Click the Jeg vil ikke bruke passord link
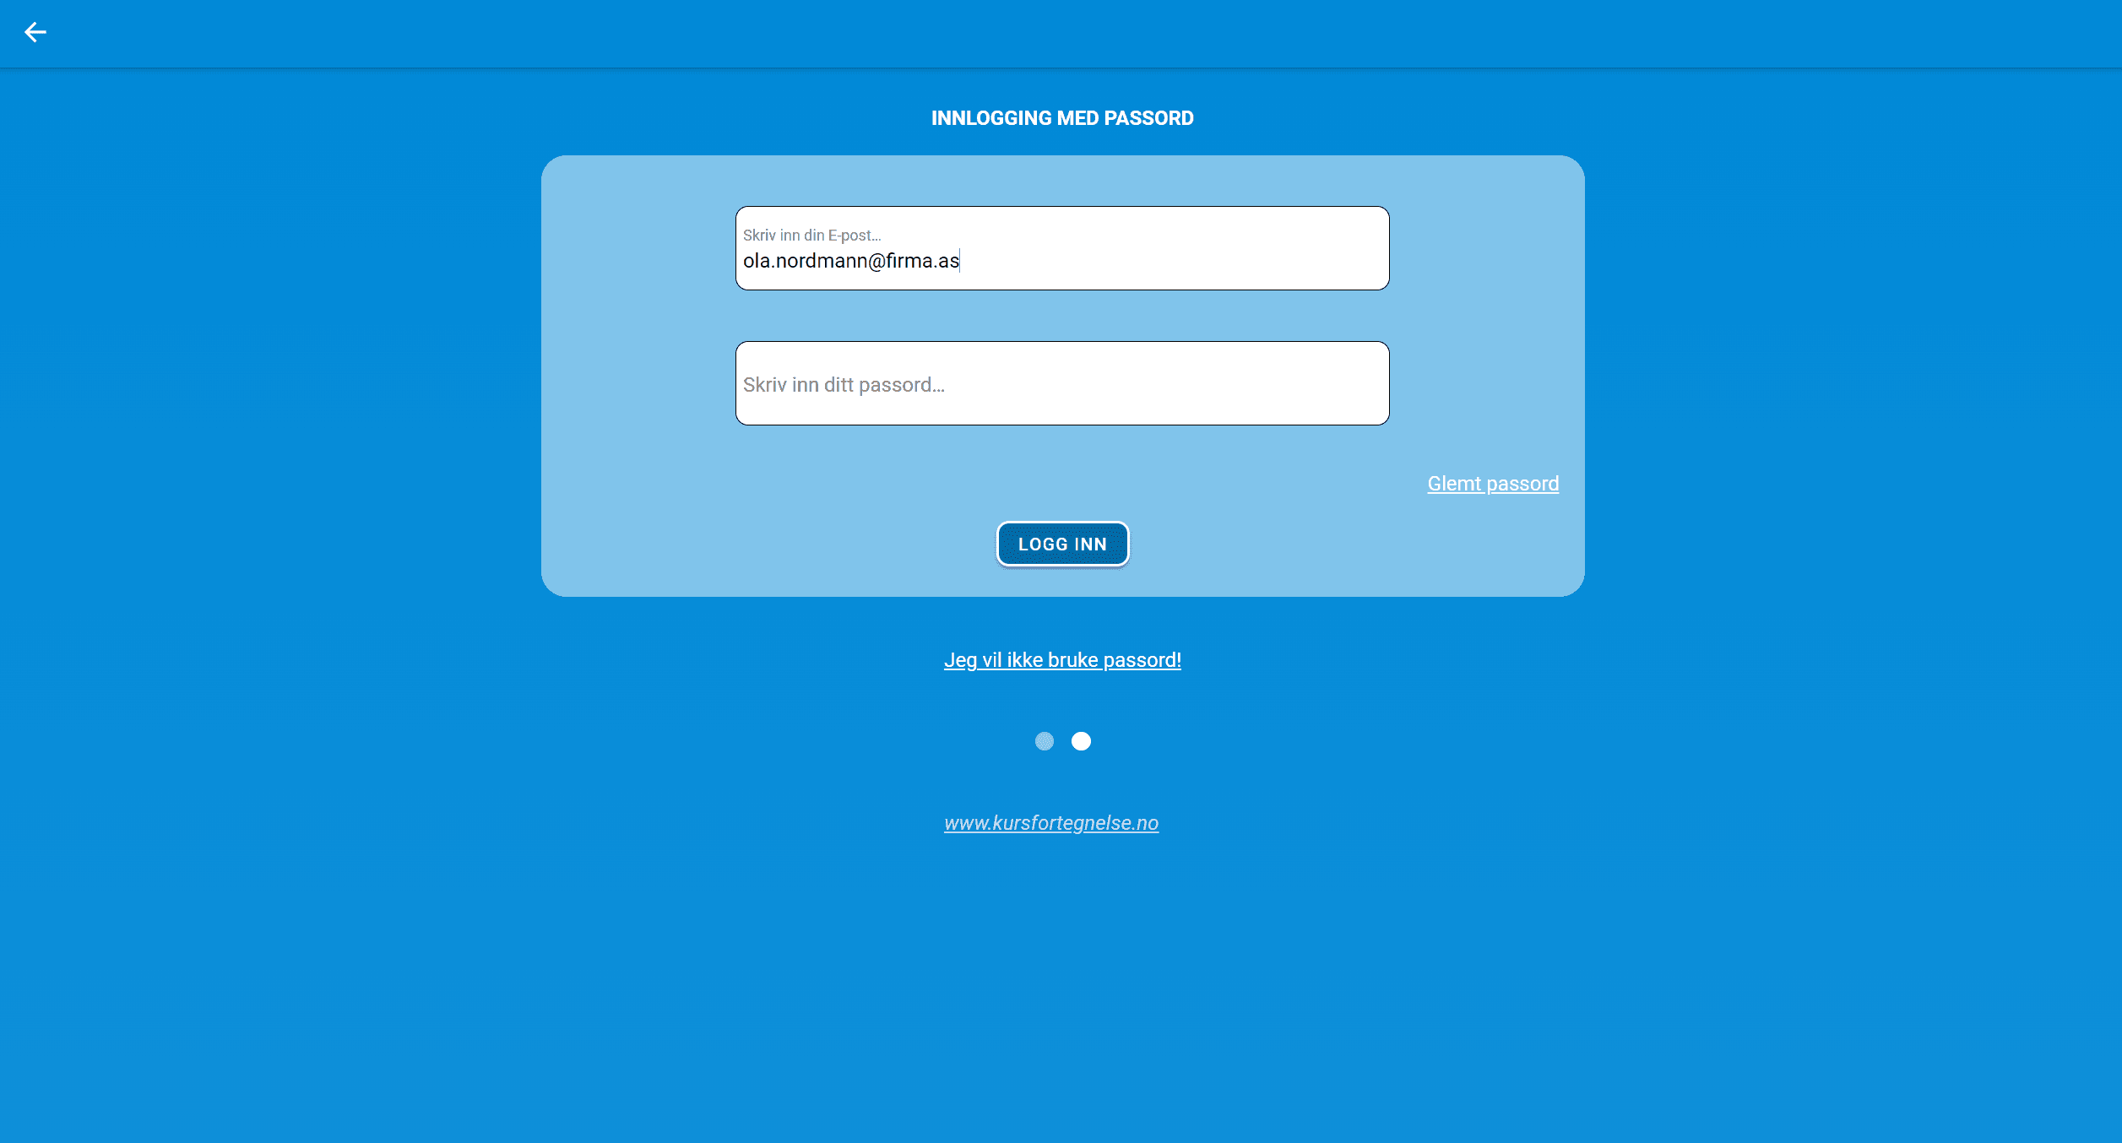The width and height of the screenshot is (2122, 1143). click(x=1061, y=658)
